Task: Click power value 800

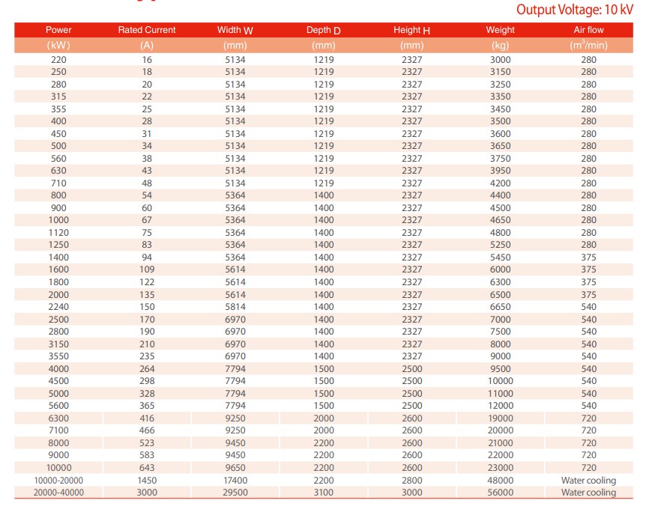Action: [x=58, y=195]
